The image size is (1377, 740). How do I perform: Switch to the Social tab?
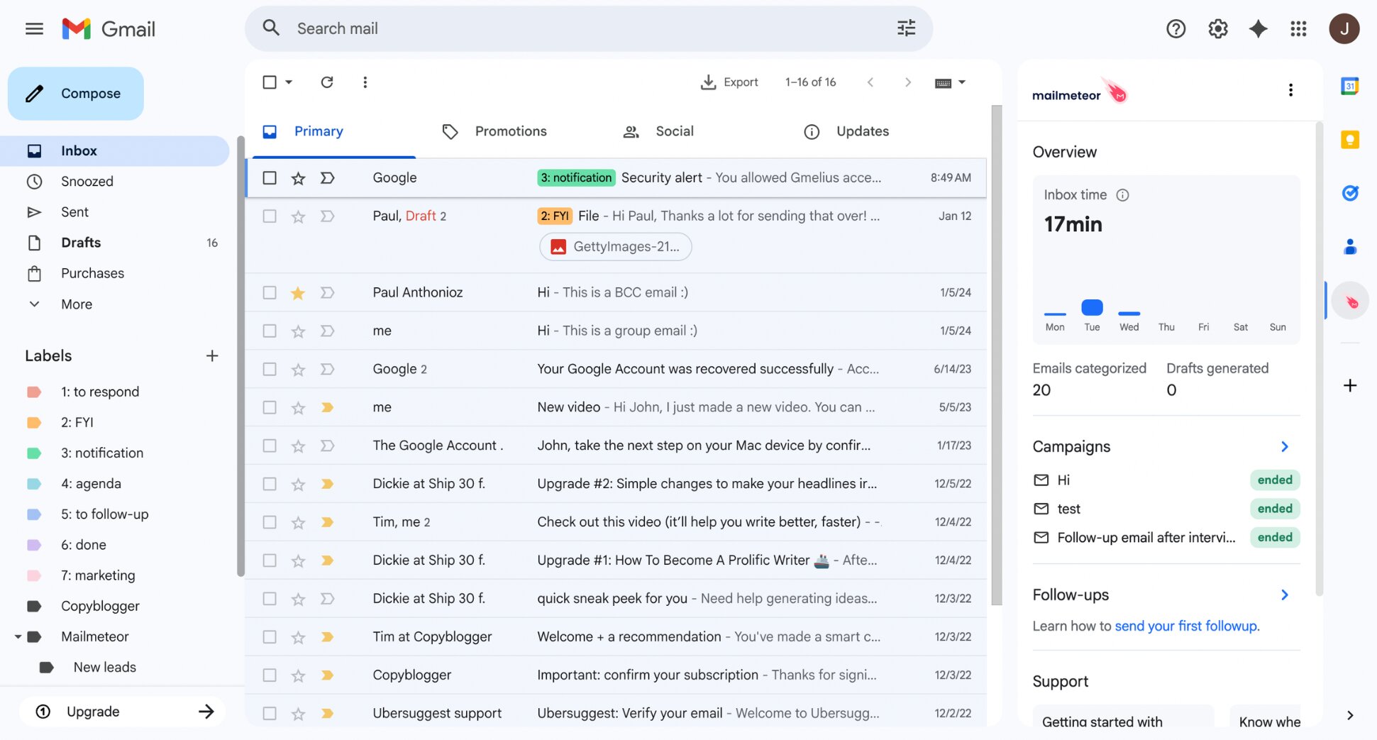(x=673, y=131)
